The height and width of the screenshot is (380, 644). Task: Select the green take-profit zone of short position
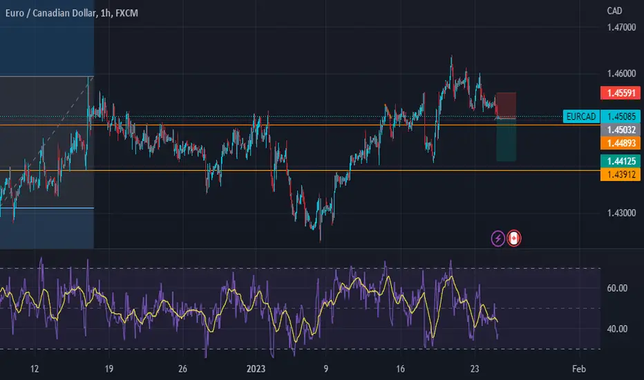coord(506,140)
